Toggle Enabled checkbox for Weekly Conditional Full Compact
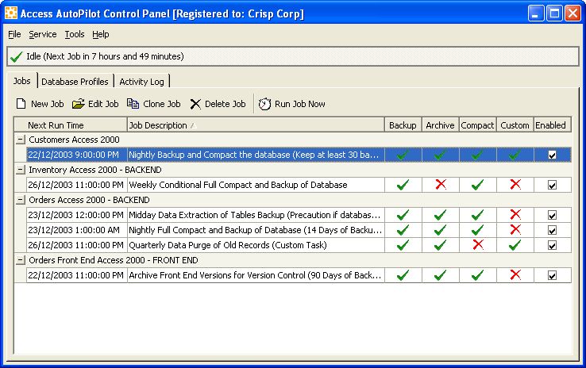 coord(552,185)
